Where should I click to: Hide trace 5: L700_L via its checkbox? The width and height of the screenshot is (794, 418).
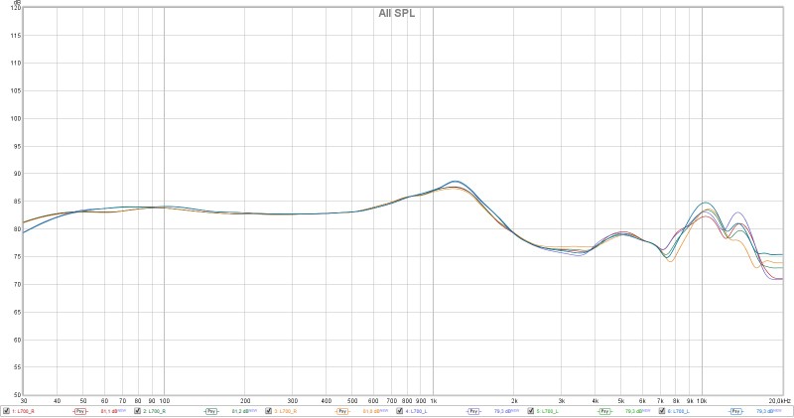point(530,411)
